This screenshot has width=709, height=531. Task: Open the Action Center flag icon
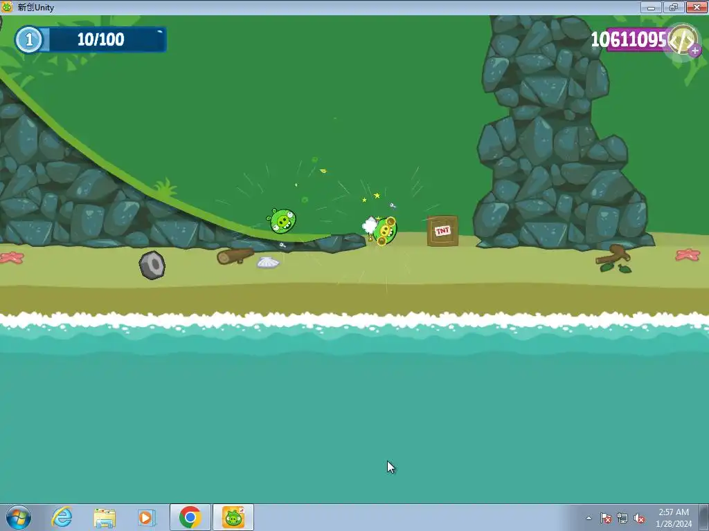605,518
